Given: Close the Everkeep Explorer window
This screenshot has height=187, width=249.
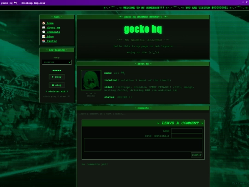Looking at the screenshot, I should (247, 3).
